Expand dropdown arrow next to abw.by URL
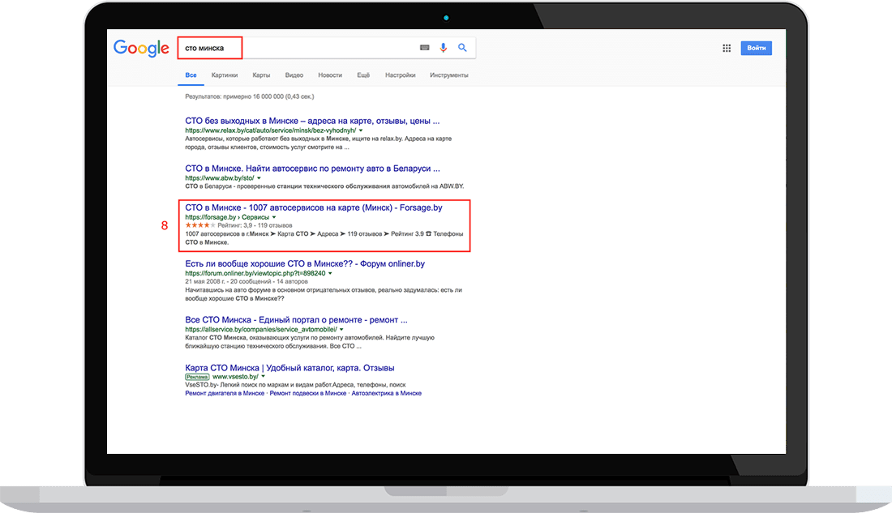Viewport: 892px width, 513px height. click(259, 178)
